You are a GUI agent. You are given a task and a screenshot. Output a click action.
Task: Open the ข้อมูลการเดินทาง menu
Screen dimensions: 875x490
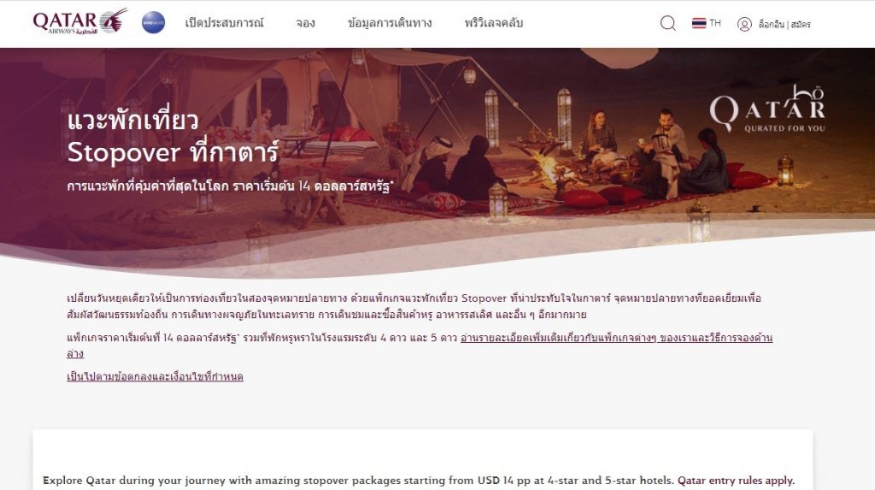pyautogui.click(x=390, y=23)
